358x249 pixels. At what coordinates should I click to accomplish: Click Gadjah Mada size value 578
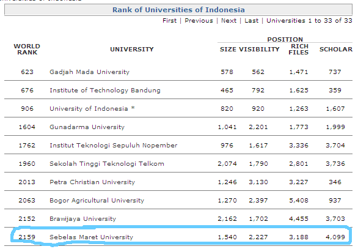click(x=227, y=72)
